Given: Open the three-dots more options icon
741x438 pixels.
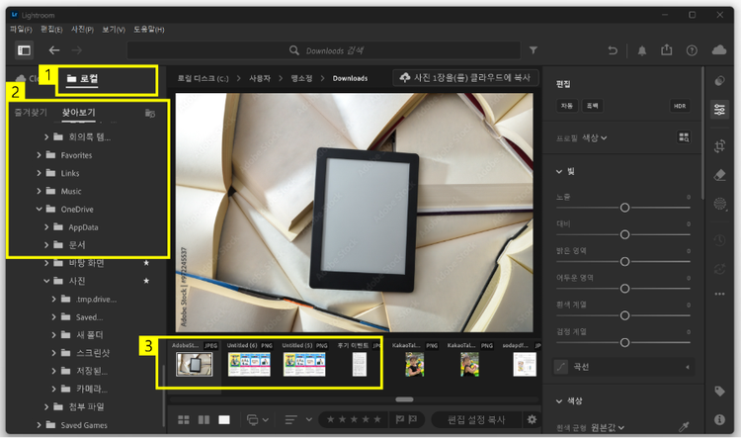Looking at the screenshot, I should (719, 294).
